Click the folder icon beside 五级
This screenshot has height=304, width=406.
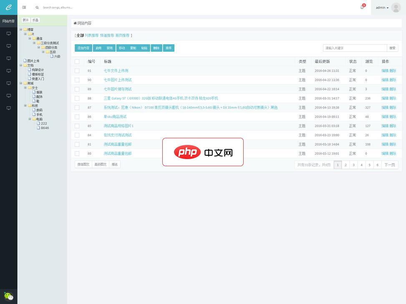(x=48, y=52)
